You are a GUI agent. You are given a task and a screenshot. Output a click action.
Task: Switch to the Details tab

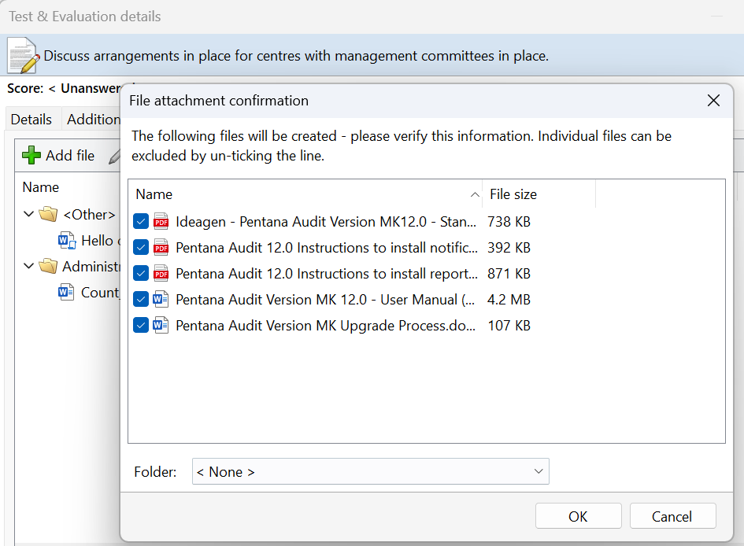pos(31,120)
